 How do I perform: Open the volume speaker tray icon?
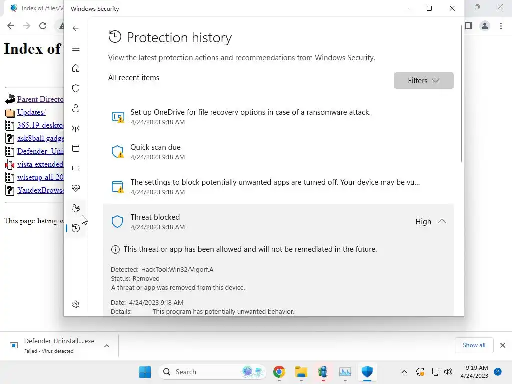pos(448,372)
